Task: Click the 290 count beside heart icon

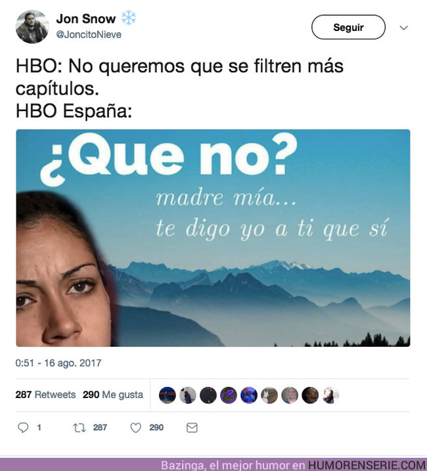Action: point(156,428)
